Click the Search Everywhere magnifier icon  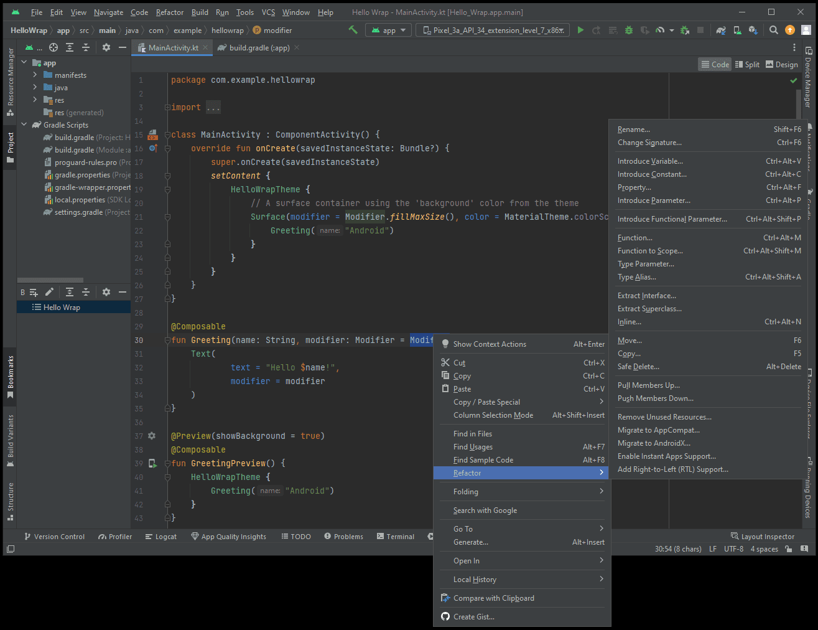(x=773, y=30)
